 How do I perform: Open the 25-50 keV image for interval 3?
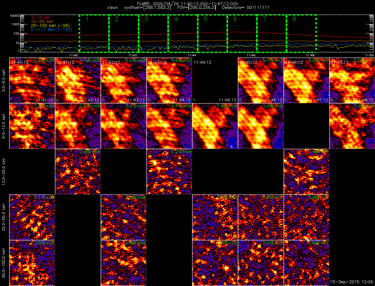click(124, 217)
